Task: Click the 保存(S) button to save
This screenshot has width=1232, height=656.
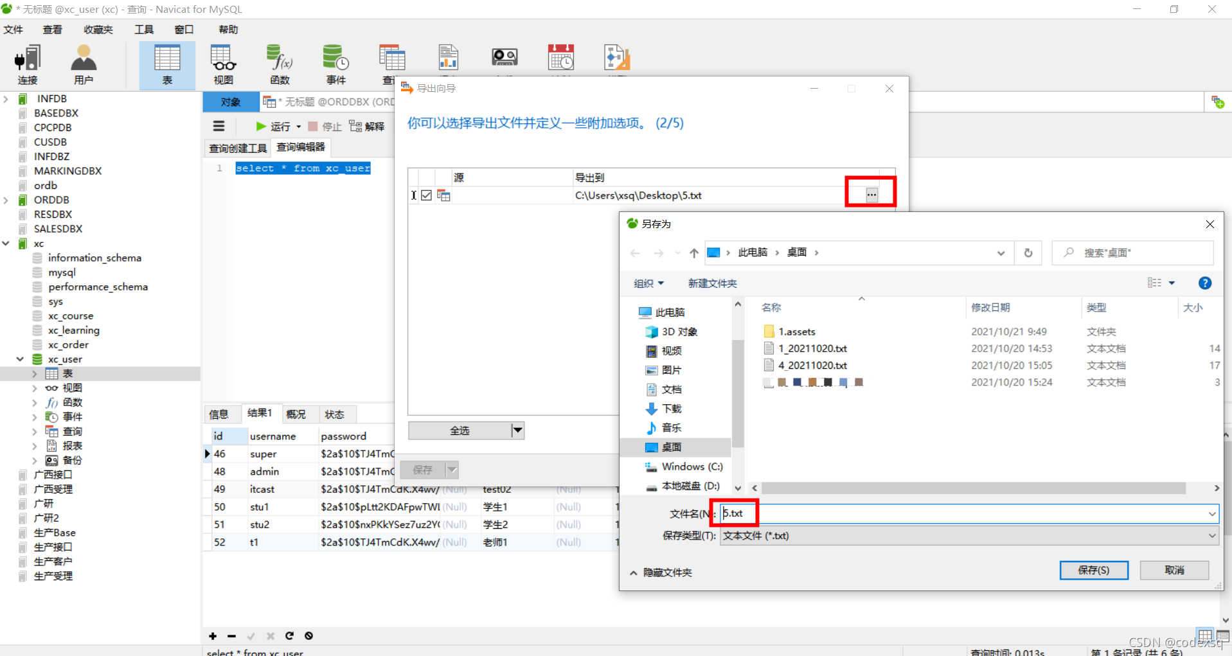Action: 1094,570
